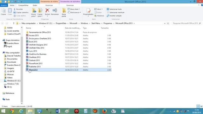Switch to the Compartilhar tab
This screenshot has height=114, width=203.
tap(23, 5)
